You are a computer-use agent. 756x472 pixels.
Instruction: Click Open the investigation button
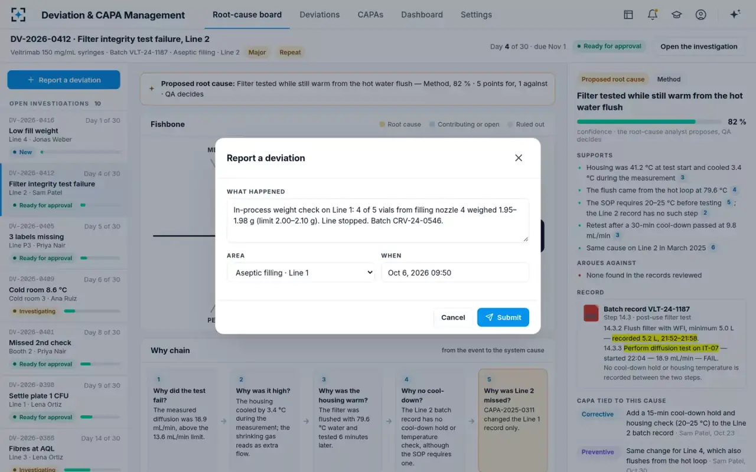click(x=699, y=47)
